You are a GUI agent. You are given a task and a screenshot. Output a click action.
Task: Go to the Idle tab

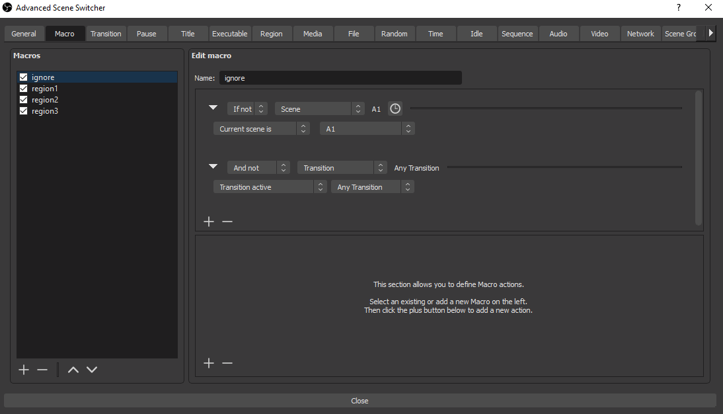point(476,34)
